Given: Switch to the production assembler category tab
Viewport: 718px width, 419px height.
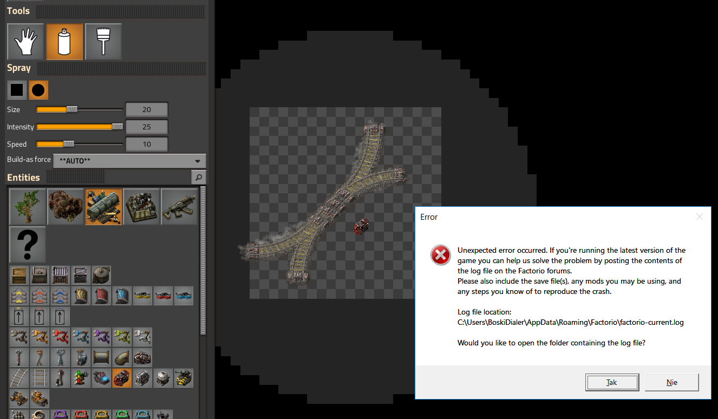Looking at the screenshot, I should 141,206.
